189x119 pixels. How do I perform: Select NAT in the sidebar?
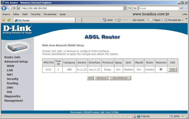pos(10,75)
